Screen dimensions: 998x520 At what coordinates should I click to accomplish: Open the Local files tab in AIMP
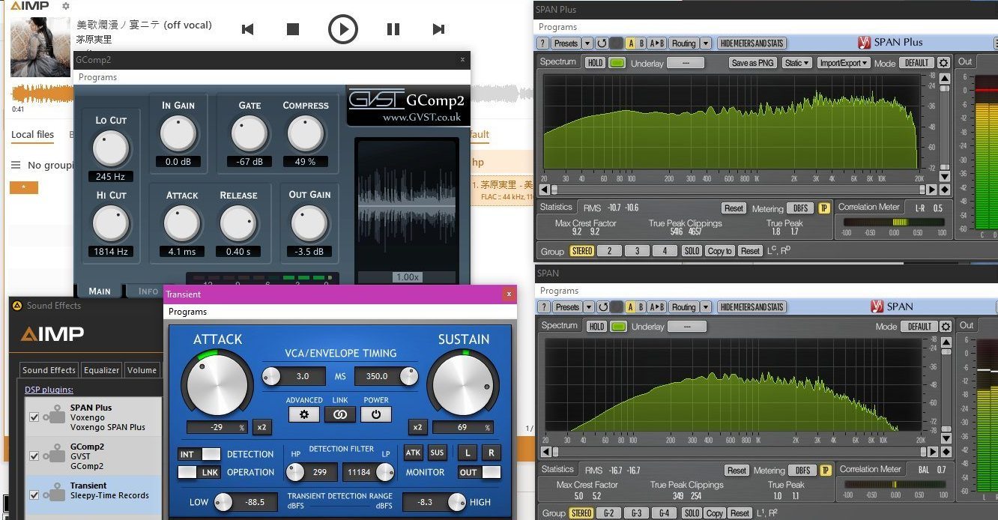32,135
